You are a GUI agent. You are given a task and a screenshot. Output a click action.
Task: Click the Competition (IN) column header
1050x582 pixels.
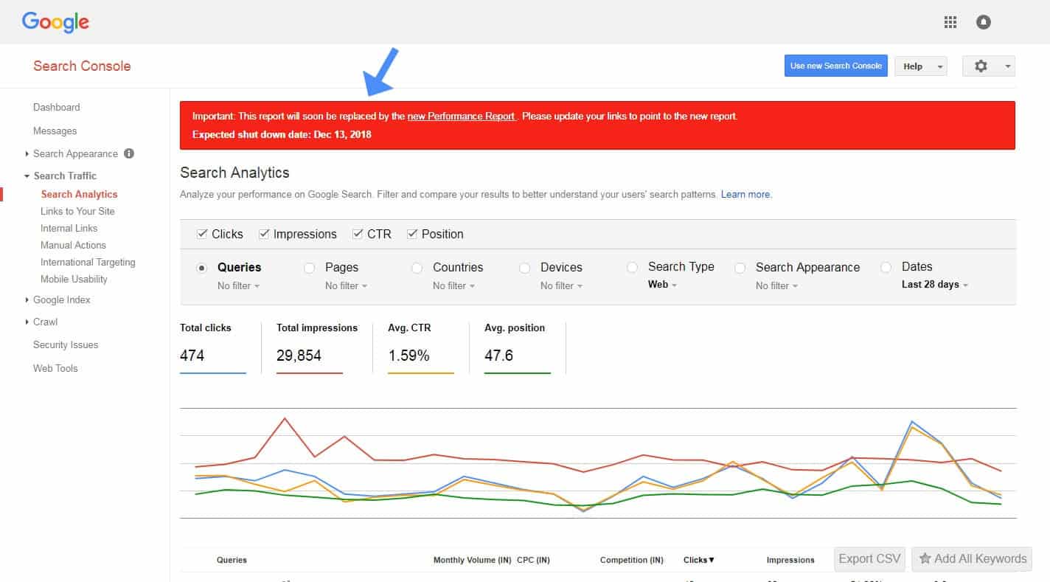632,560
